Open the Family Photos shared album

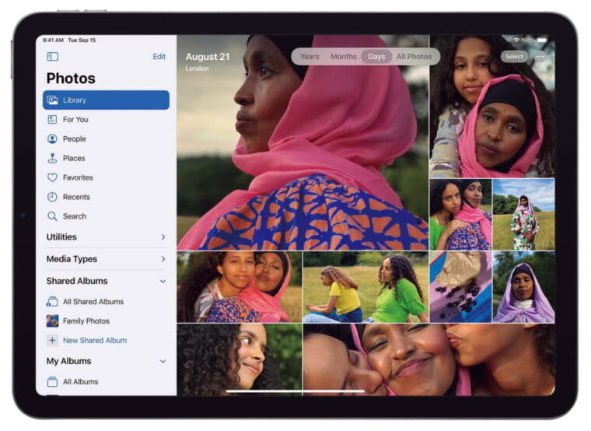click(86, 321)
